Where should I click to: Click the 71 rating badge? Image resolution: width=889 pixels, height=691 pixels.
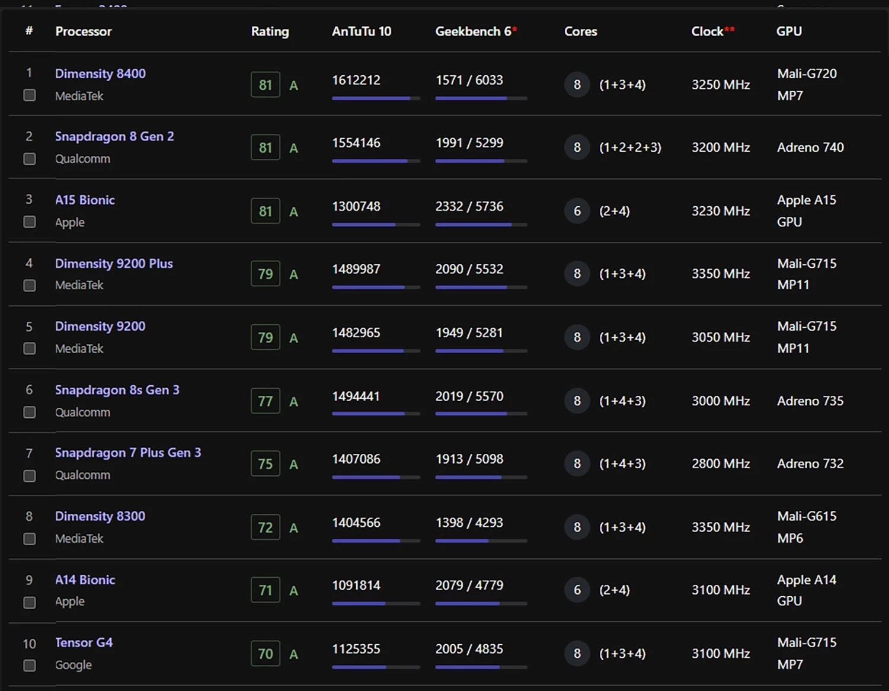pyautogui.click(x=266, y=590)
